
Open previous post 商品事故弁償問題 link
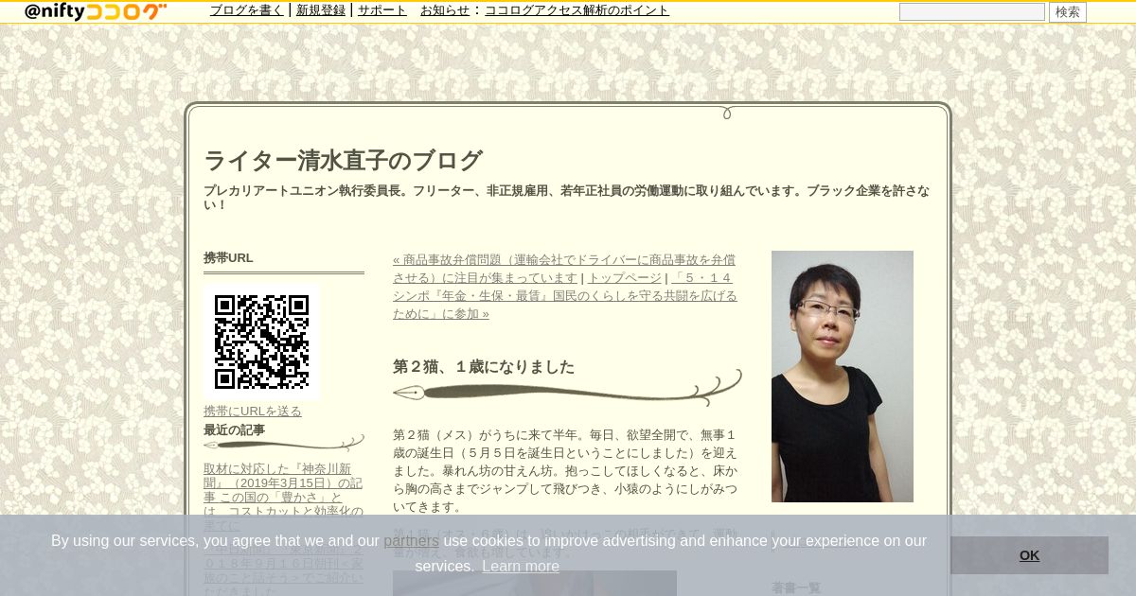point(564,269)
